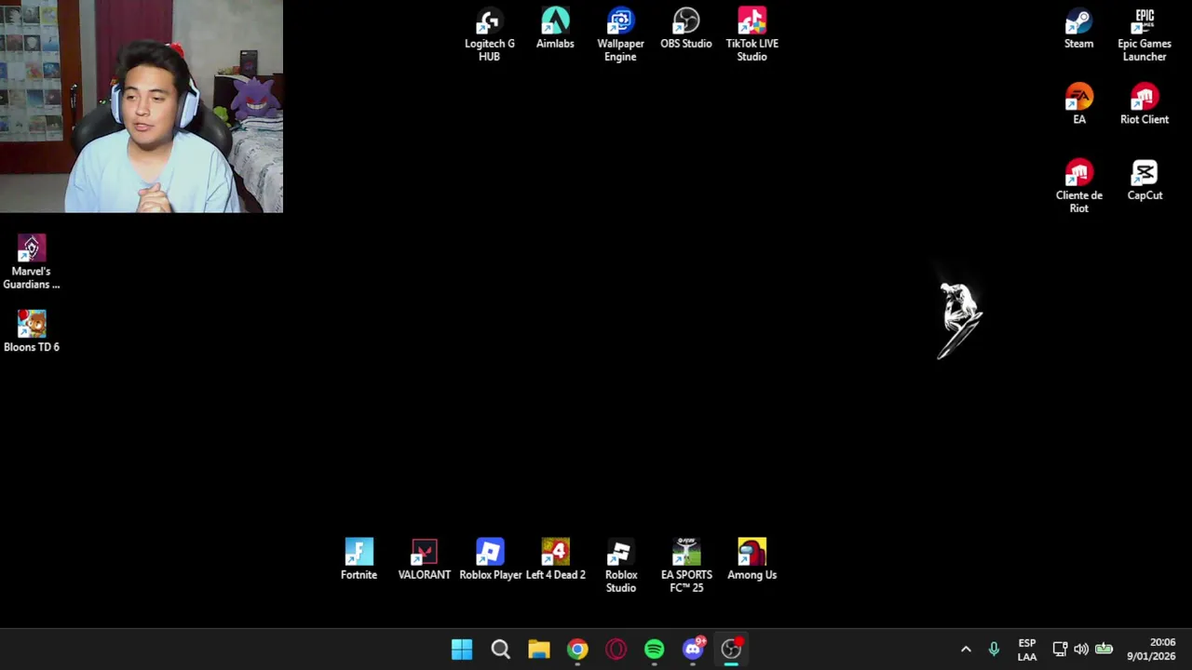This screenshot has height=670, width=1192.
Task: Select the Bloons TD 6 icon
Action: coord(32,331)
